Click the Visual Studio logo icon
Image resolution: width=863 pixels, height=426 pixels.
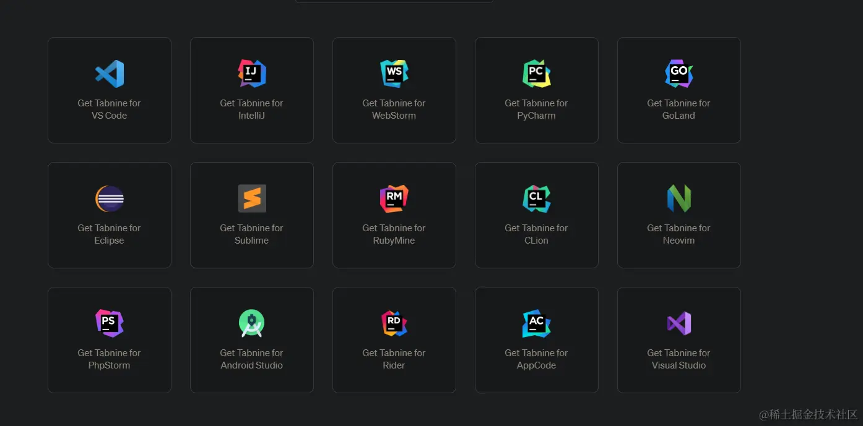(x=679, y=323)
